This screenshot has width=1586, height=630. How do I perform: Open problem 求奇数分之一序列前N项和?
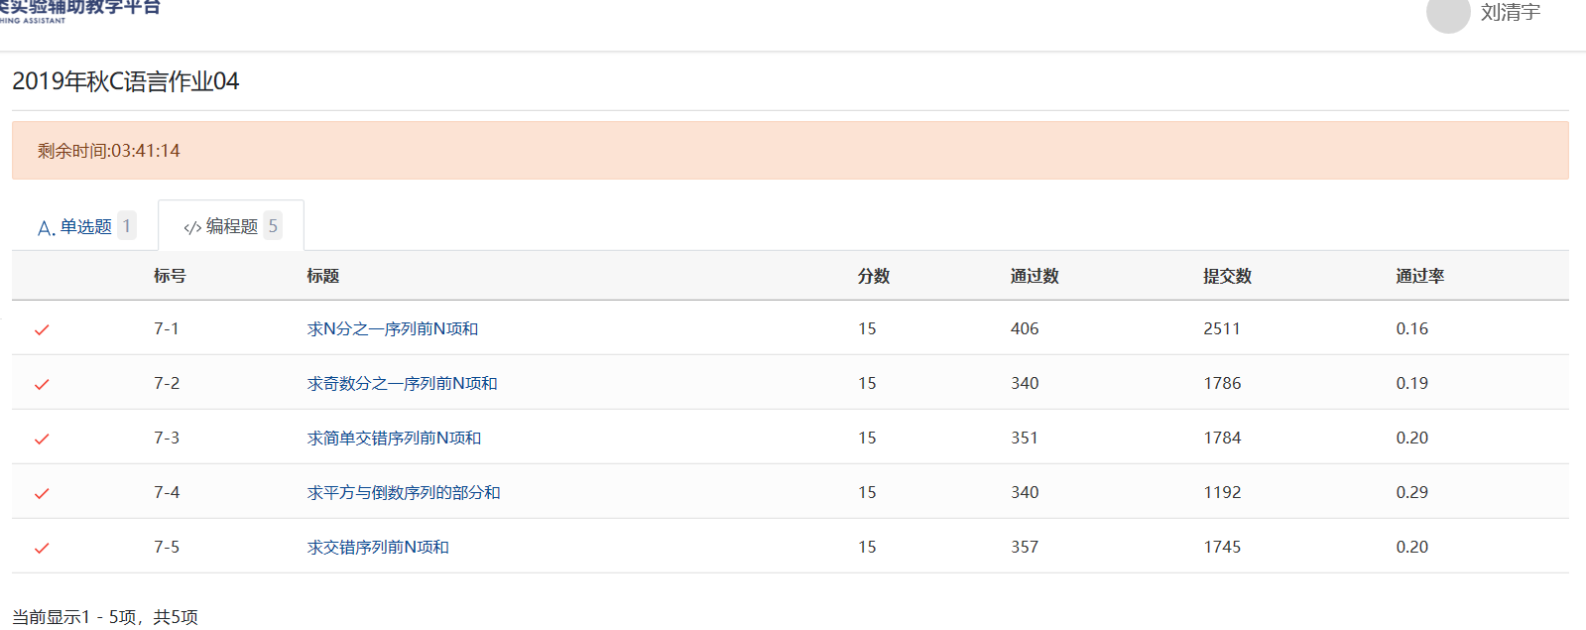[x=402, y=383]
